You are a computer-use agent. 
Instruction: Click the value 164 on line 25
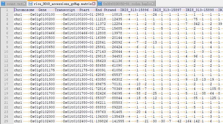tap(188, 121)
